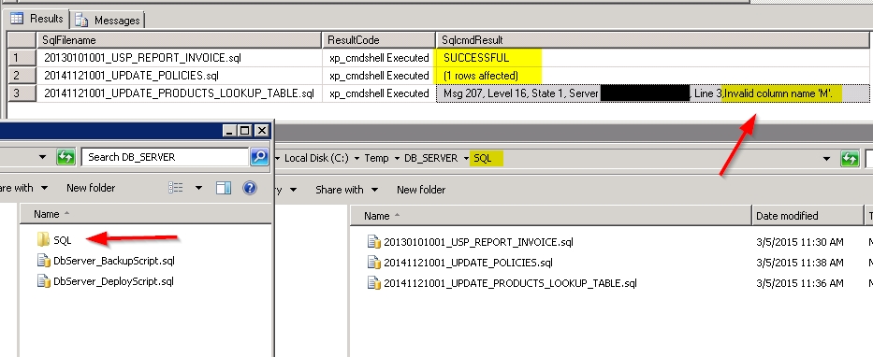
Task: Open address history dropdown in SQL window
Action: (x=827, y=159)
